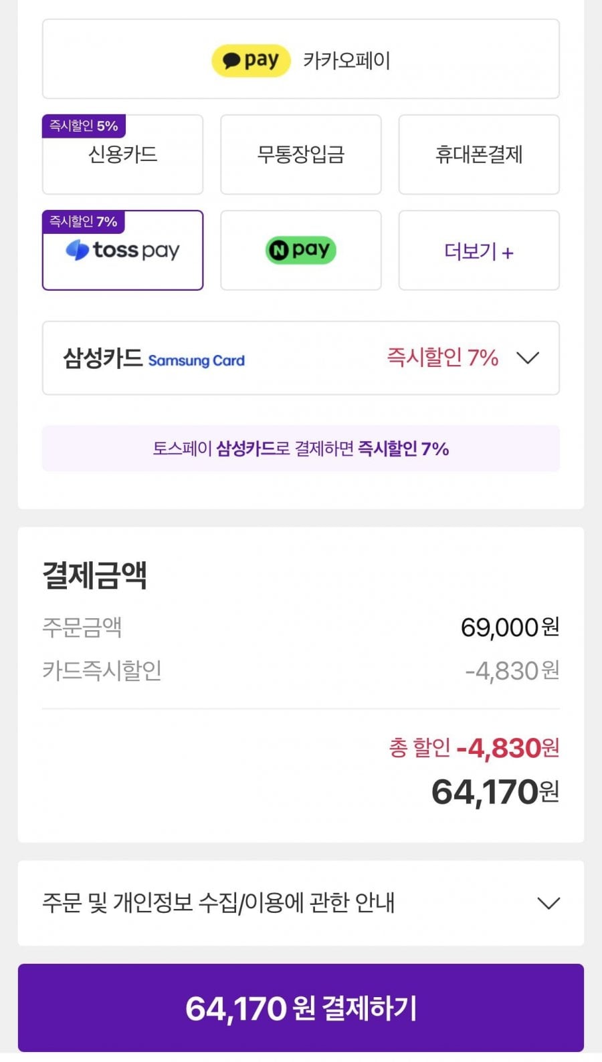Select 휴대폰결제 payment method
The width and height of the screenshot is (602, 1062).
[x=479, y=154]
